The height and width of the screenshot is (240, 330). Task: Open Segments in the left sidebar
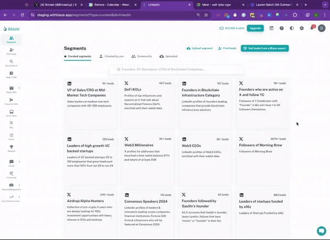tap(12, 40)
